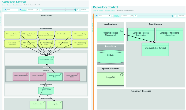This screenshot has width=186, height=110.
Task: Click process icon on 9-5-6 Prepare Closing Statements box
Action: 87,41
